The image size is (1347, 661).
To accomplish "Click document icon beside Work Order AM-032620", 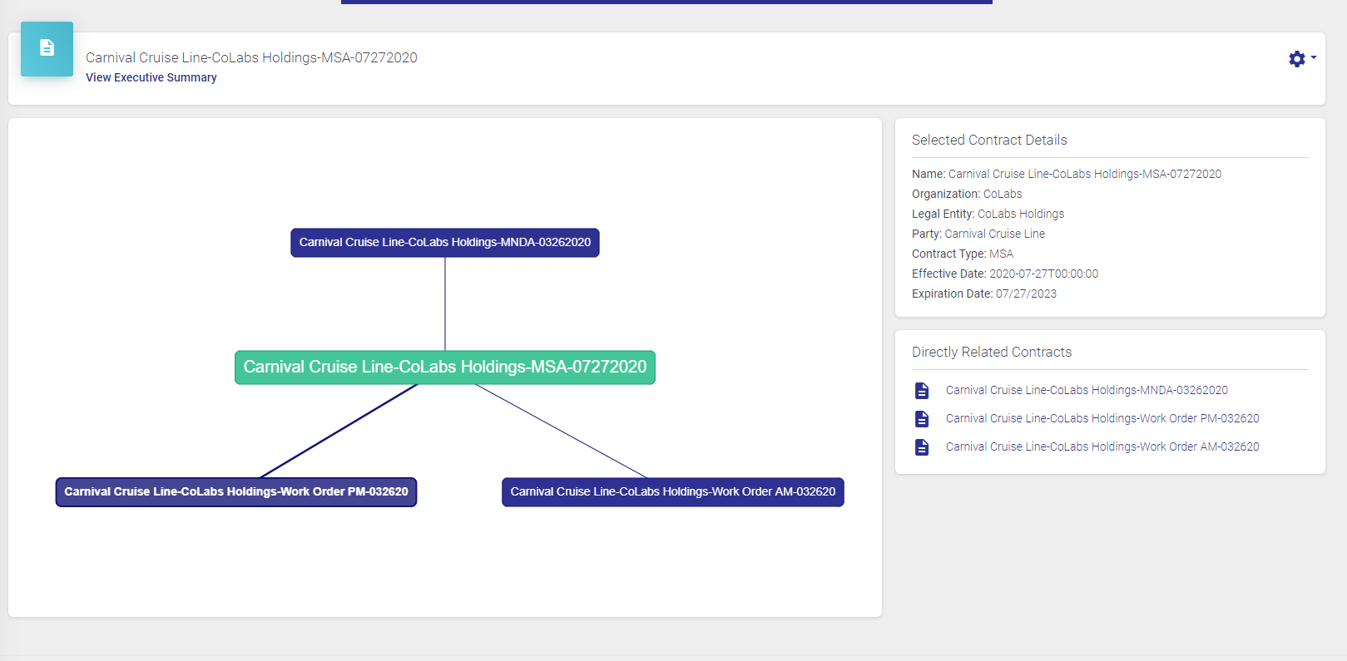I will 922,447.
